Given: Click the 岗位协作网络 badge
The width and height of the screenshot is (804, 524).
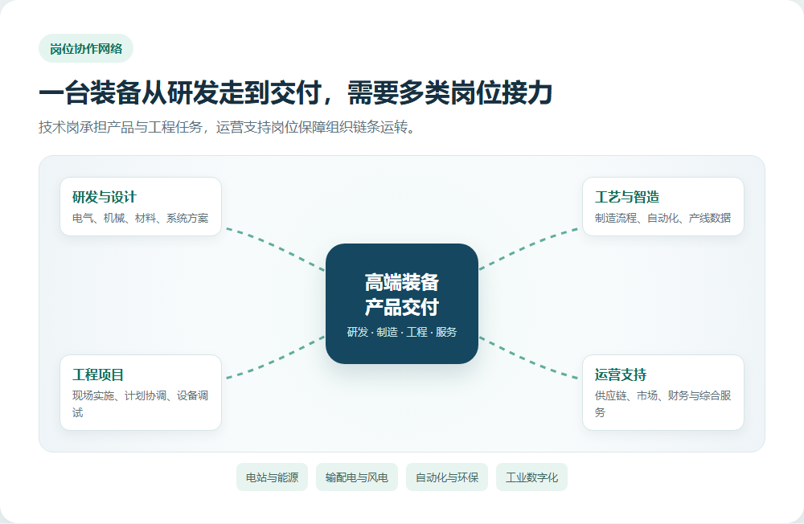Looking at the screenshot, I should coord(86,49).
